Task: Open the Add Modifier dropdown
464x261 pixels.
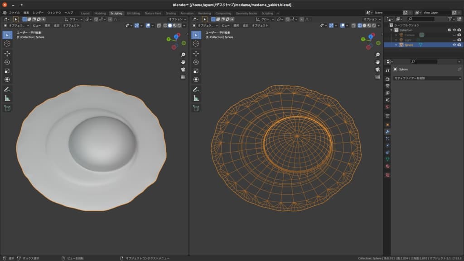Action: coord(427,78)
